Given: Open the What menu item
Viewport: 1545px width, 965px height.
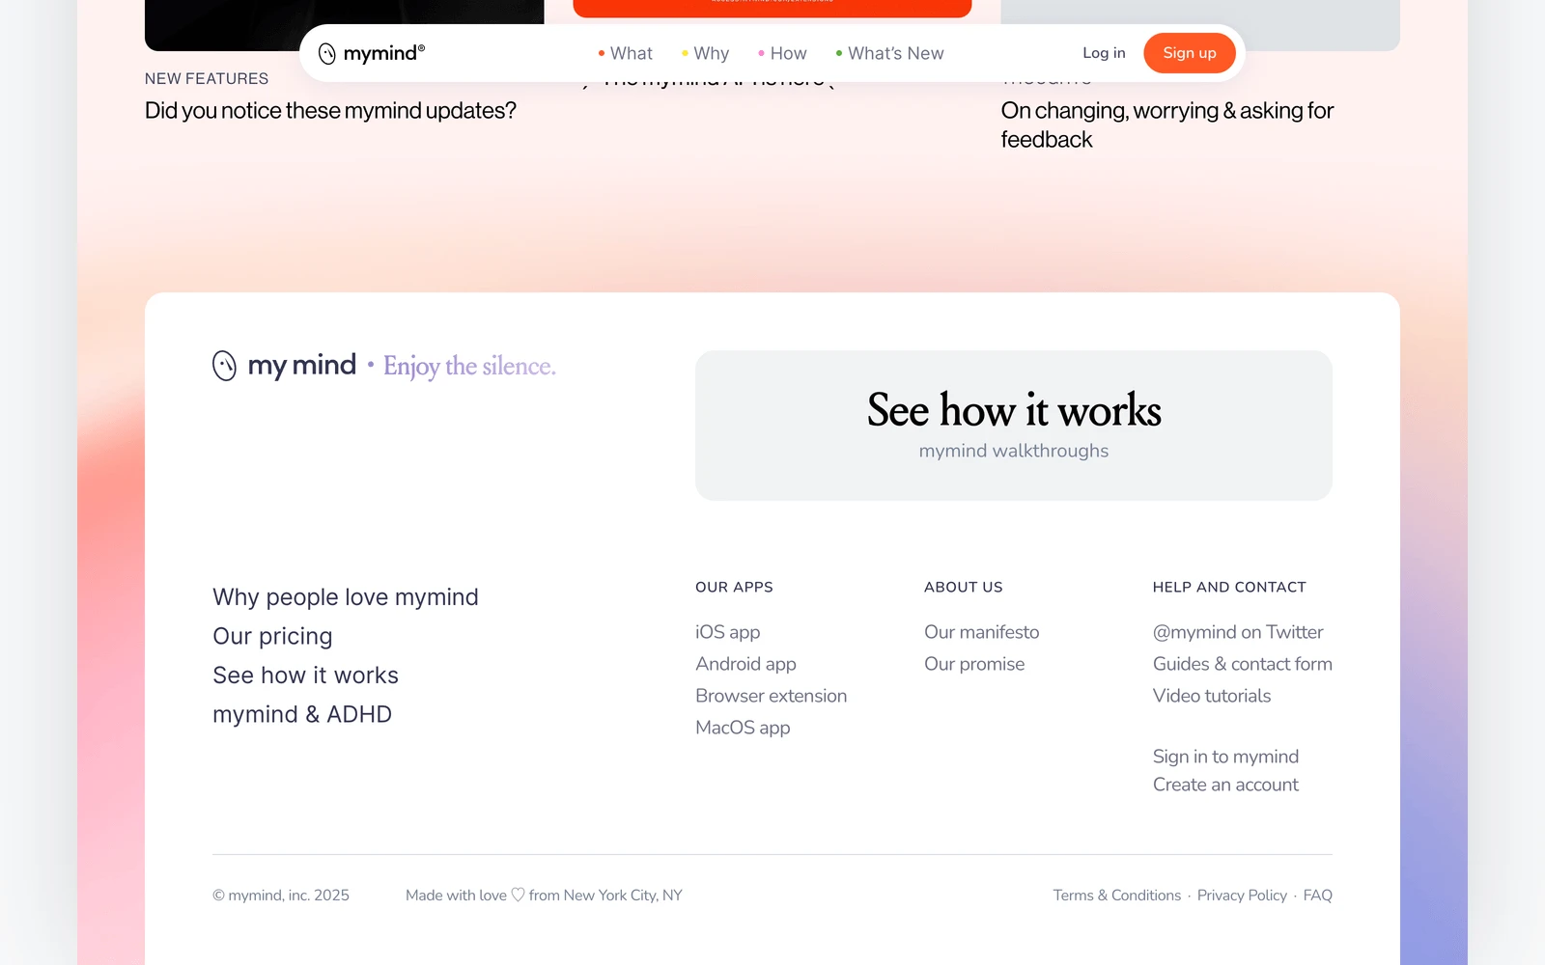Looking at the screenshot, I should [x=625, y=53].
